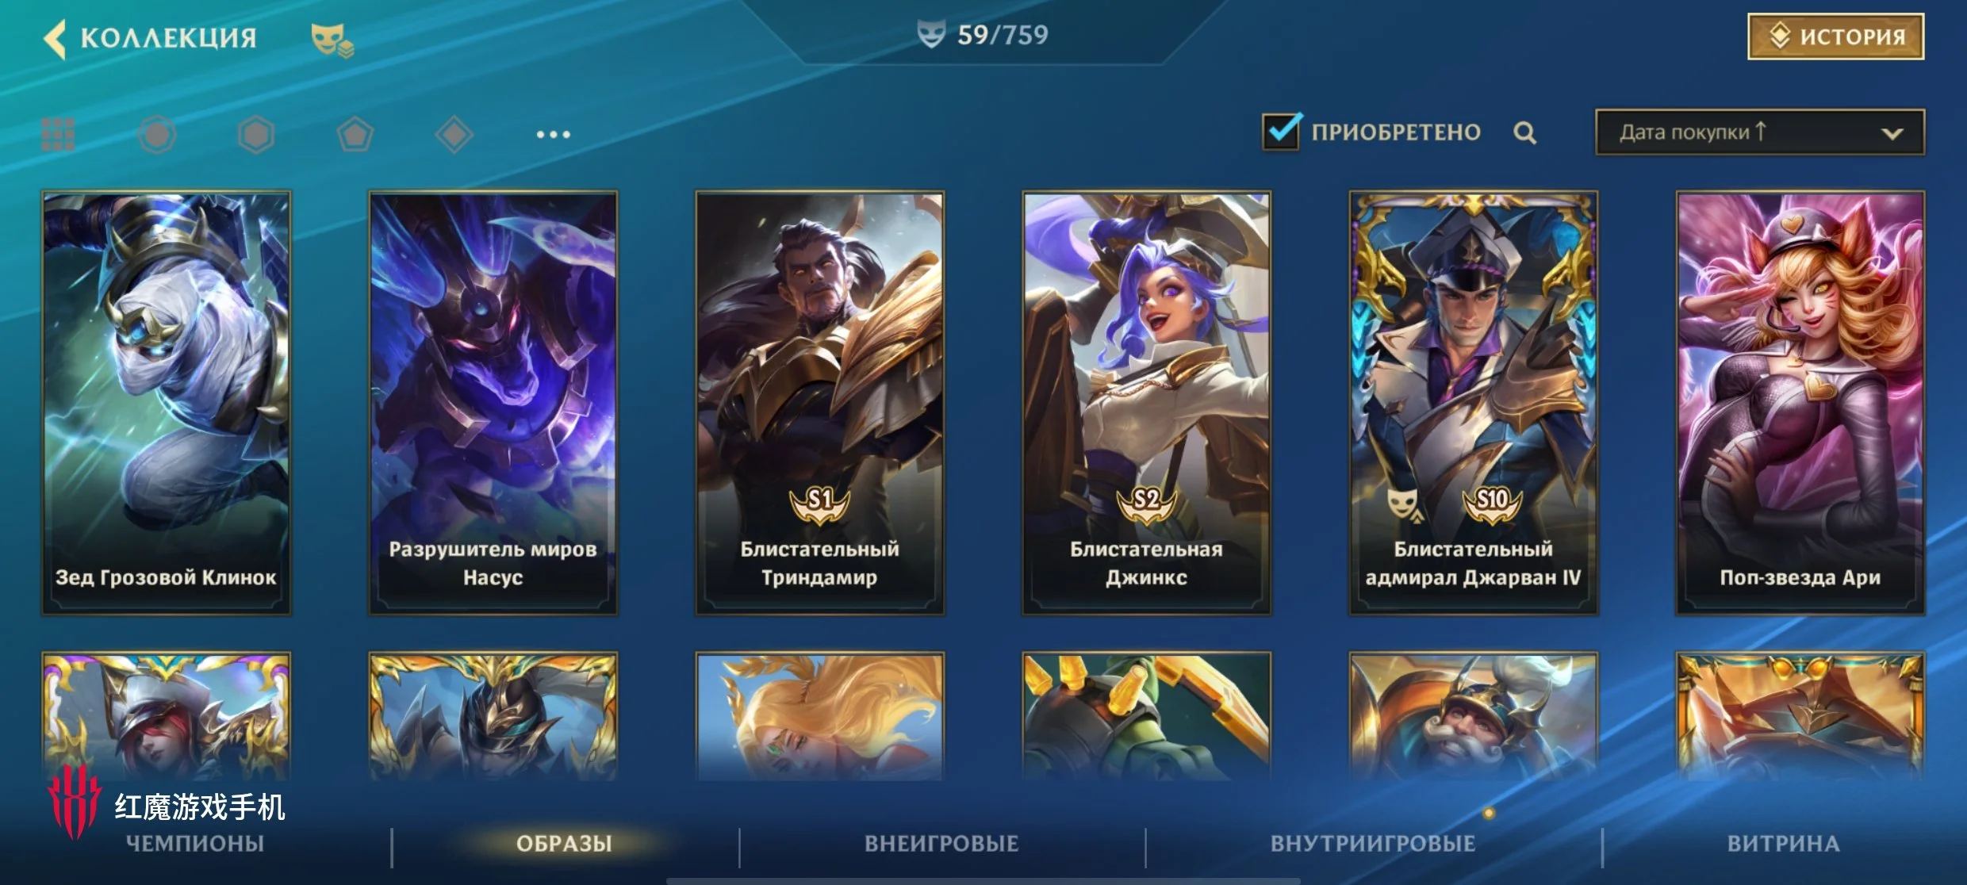Open the Внутриигровые tab
Screen dimensions: 1967x885
(x=1373, y=843)
